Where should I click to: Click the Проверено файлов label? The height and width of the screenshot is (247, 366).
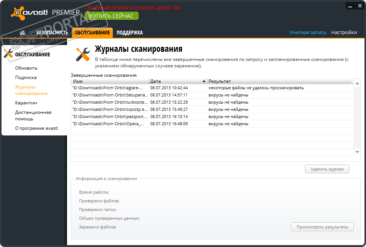click(x=99, y=201)
